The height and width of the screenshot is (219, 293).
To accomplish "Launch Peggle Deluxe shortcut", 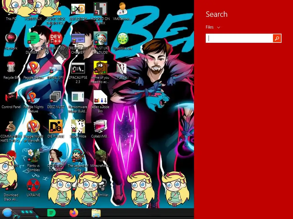I will [33, 67].
